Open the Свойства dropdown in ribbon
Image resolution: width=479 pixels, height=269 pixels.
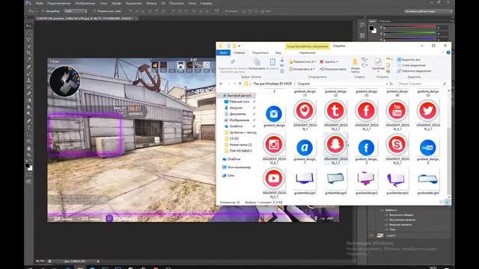tap(378, 72)
